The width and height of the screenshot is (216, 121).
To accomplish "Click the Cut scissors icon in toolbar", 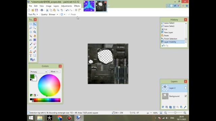I will [x=47, y=10].
